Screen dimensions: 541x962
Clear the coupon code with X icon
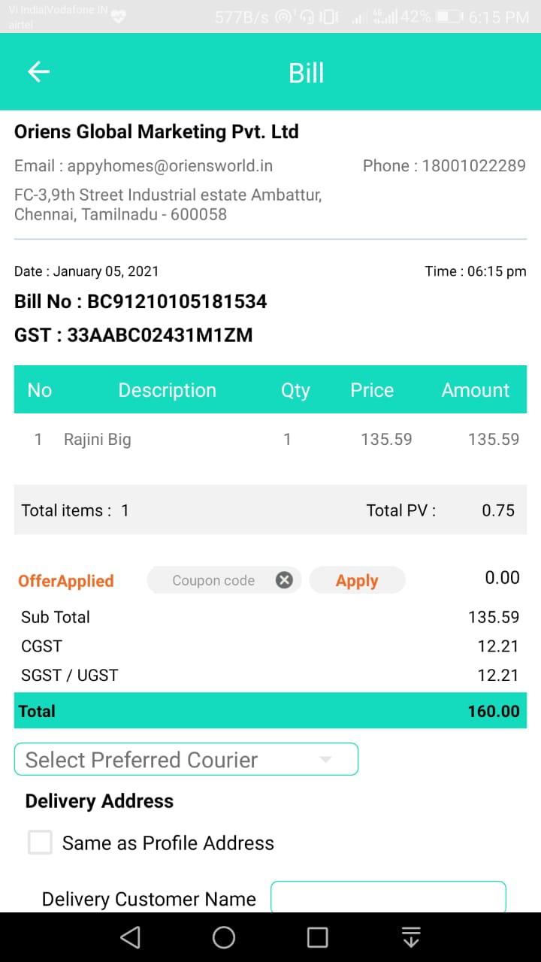click(284, 580)
